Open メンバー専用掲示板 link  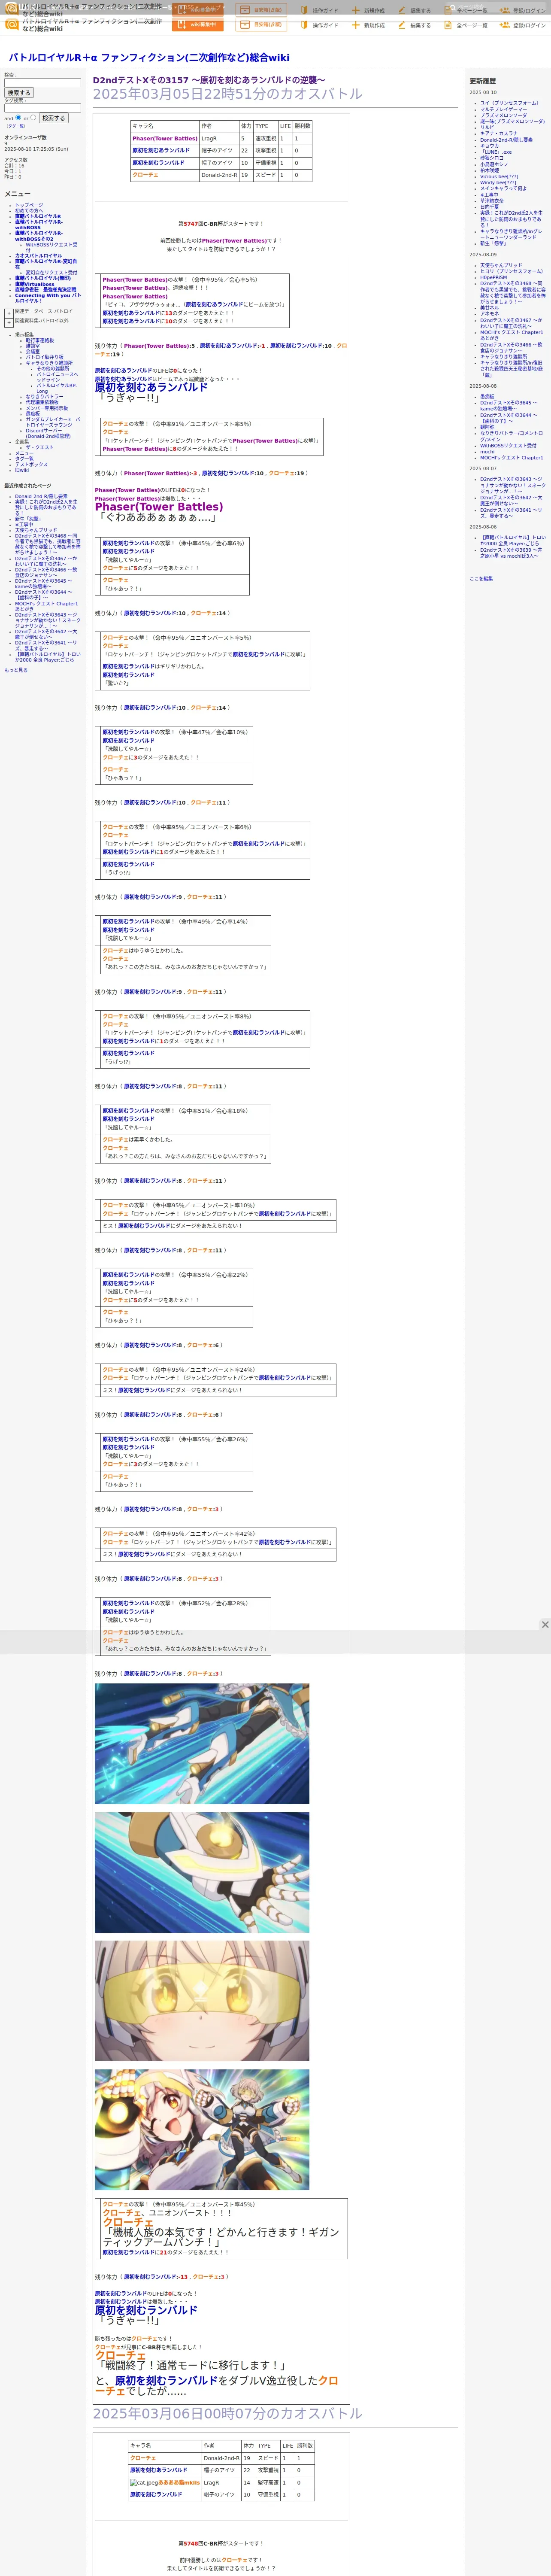(47, 408)
